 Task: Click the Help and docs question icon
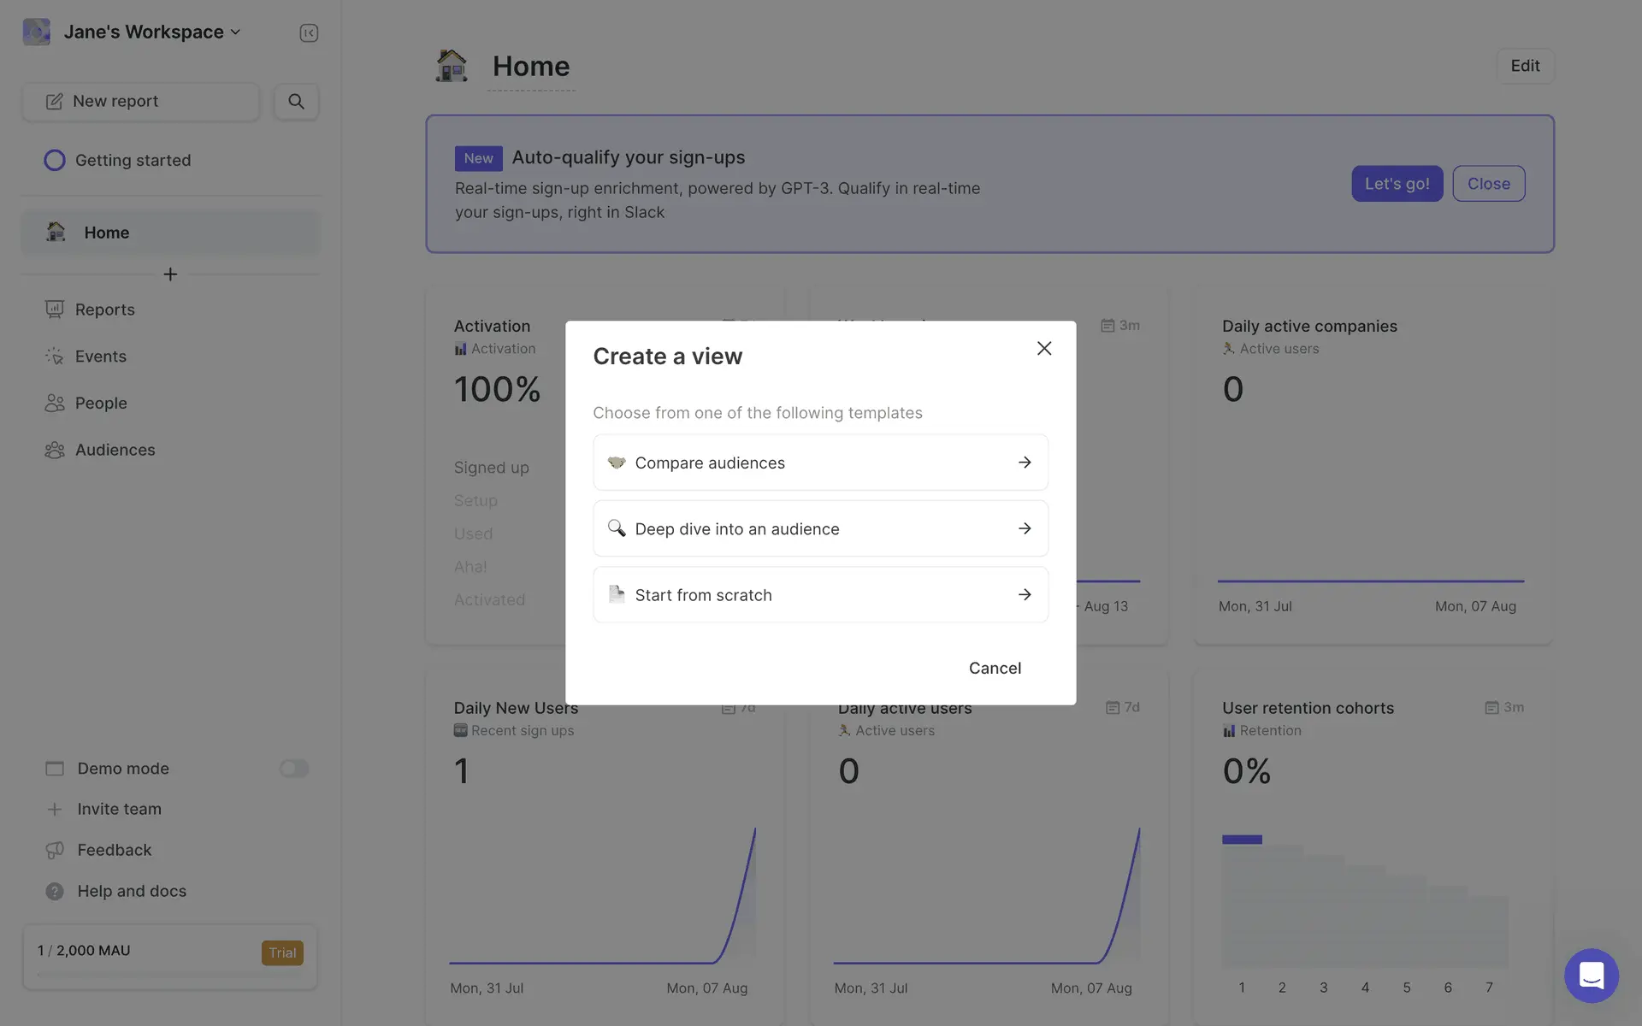click(x=55, y=891)
